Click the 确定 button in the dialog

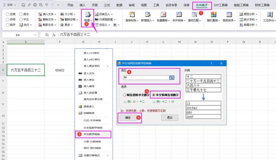tap(128, 118)
